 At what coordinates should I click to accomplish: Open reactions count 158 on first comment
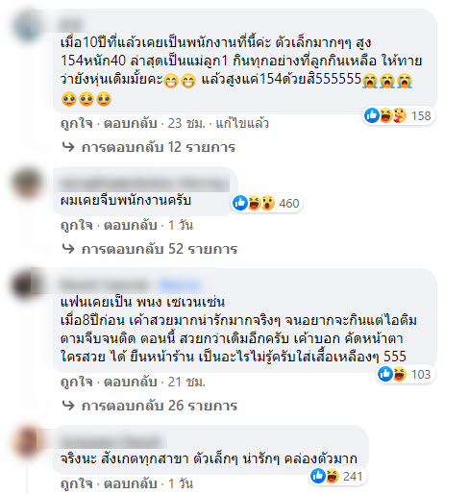(398, 115)
